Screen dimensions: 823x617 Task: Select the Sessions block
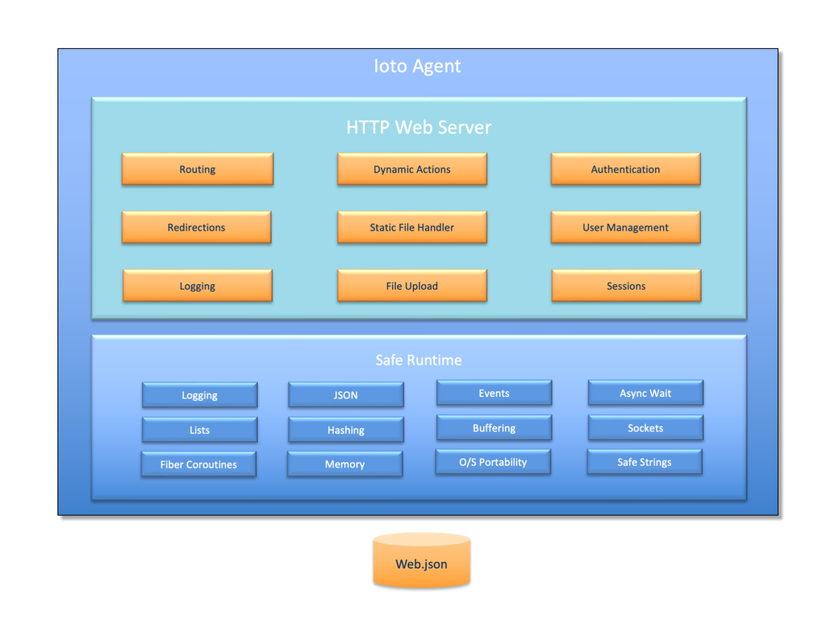tap(625, 286)
